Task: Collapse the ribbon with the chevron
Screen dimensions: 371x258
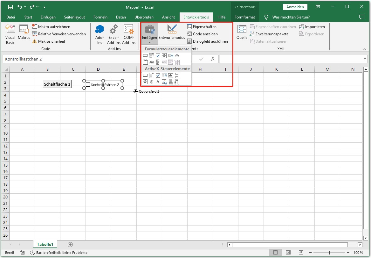Action: click(365, 49)
